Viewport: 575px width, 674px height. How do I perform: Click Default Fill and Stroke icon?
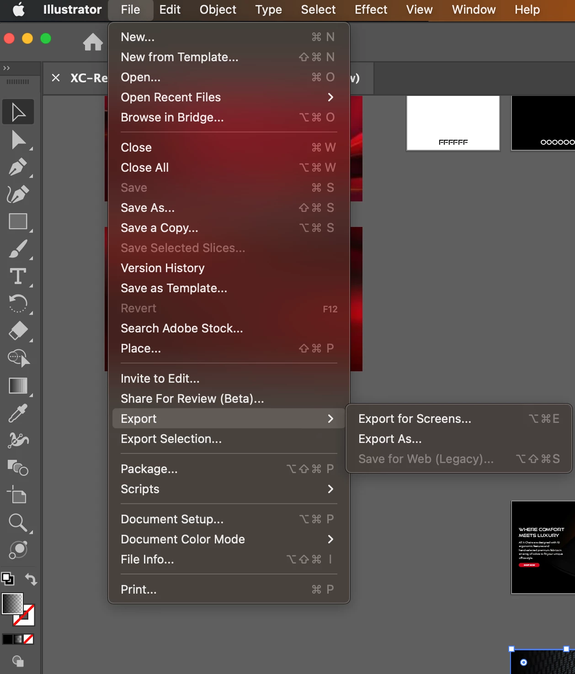pos(8,579)
